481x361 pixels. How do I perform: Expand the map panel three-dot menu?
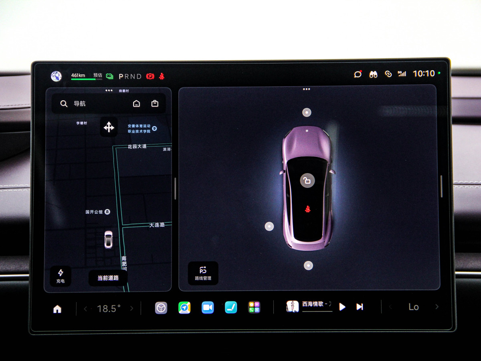109,91
